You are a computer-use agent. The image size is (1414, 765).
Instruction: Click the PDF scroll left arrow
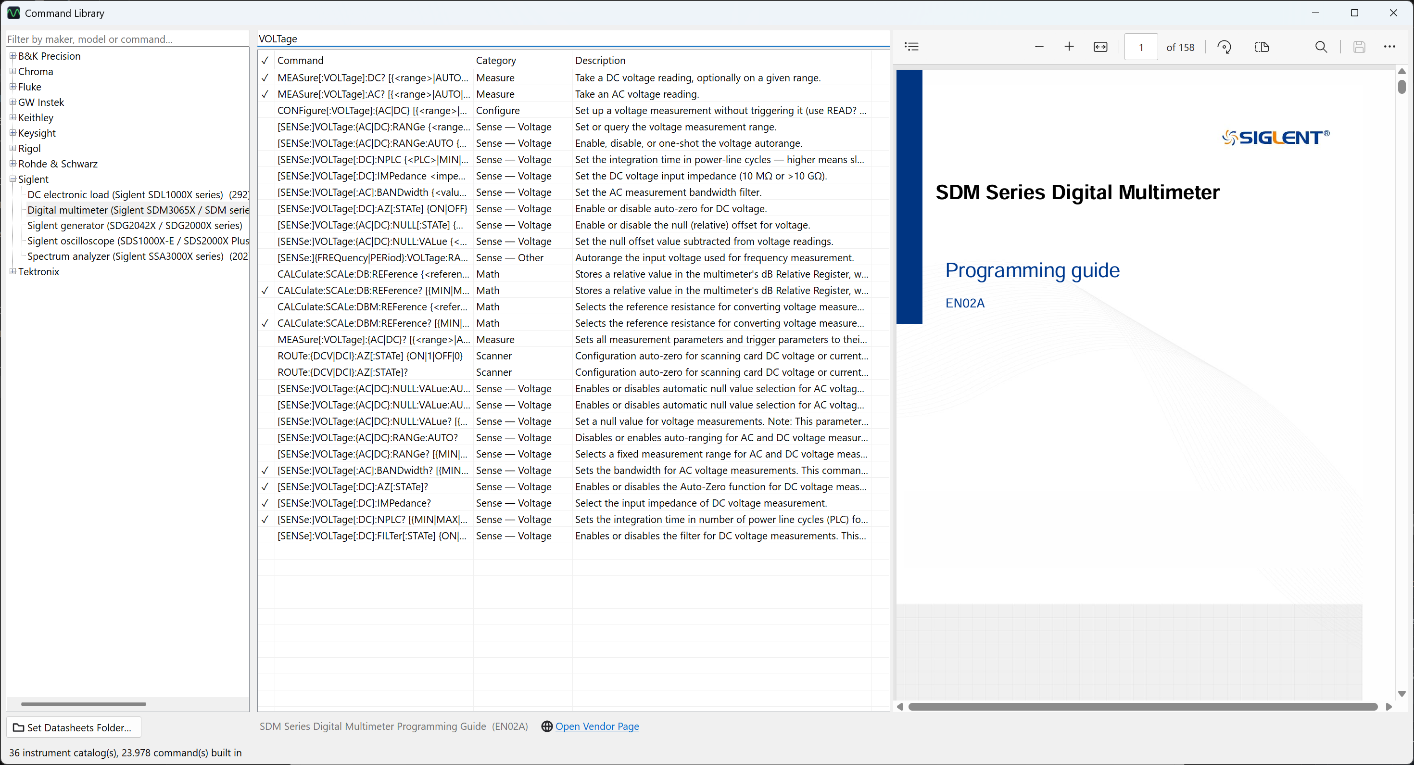900,707
